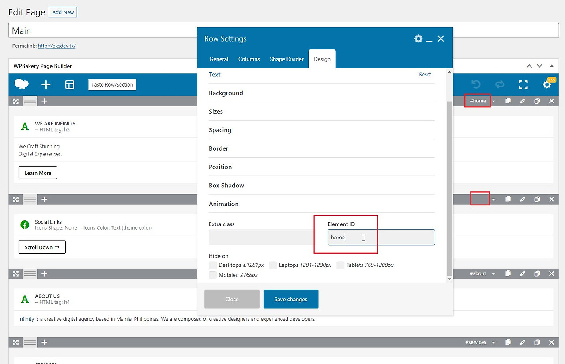
Task: Switch to the Columns tab
Action: (249, 59)
